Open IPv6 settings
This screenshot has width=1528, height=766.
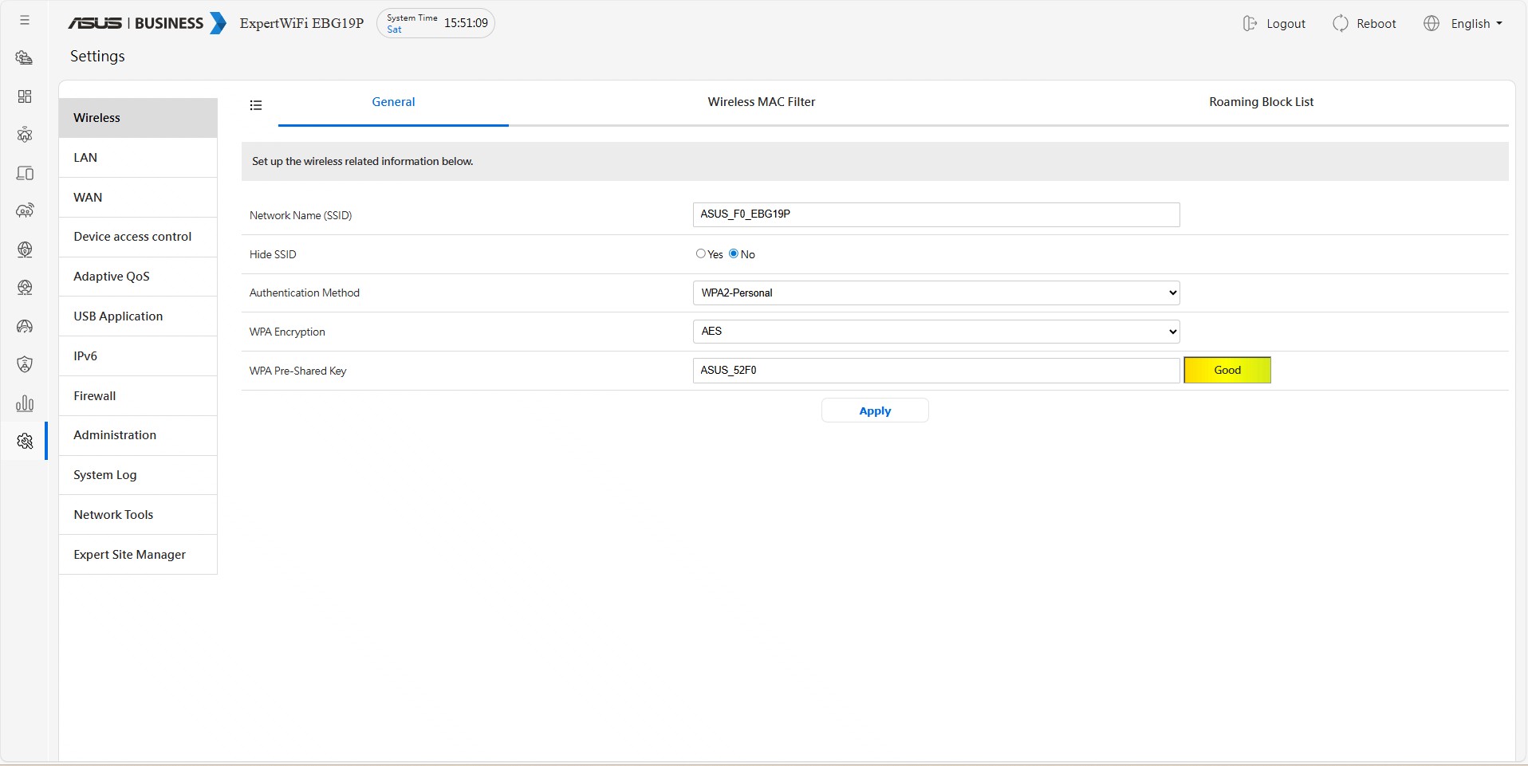coord(138,356)
